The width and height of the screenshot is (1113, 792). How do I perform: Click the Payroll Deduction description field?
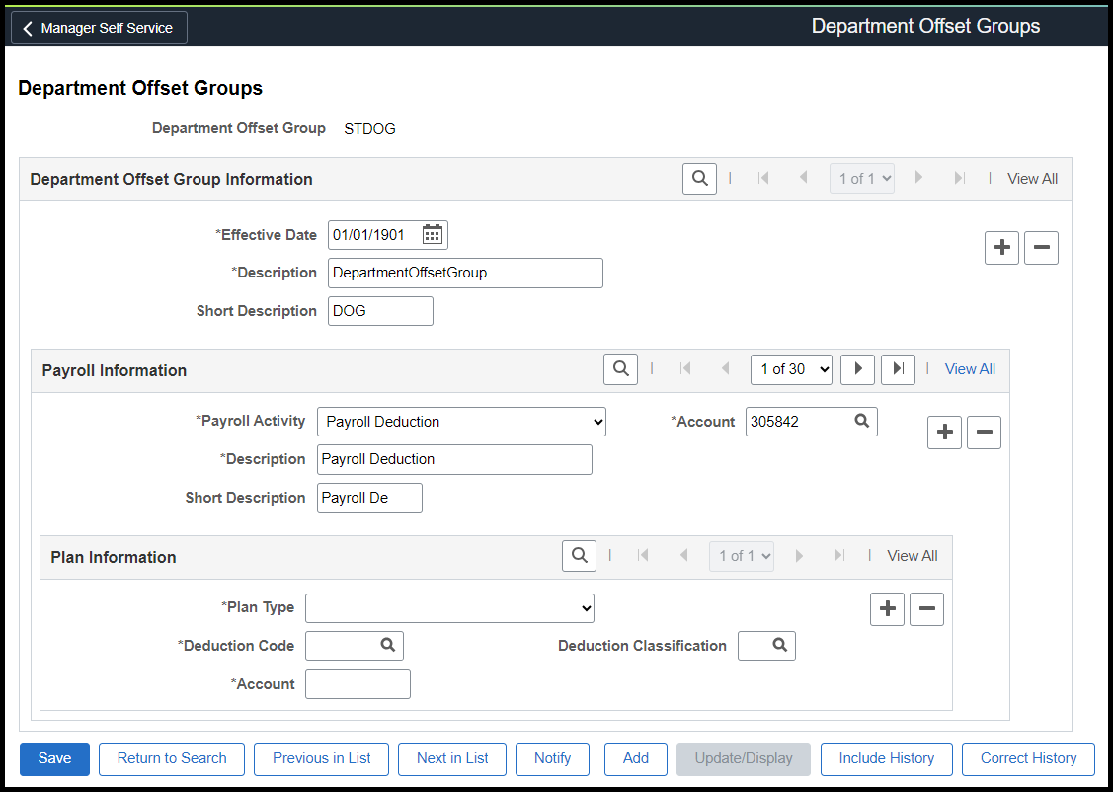pyautogui.click(x=454, y=459)
